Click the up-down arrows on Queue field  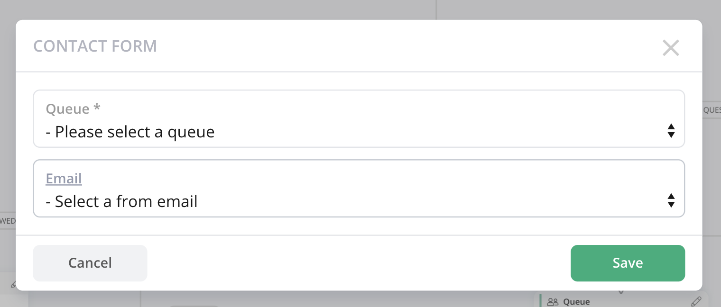tap(671, 131)
